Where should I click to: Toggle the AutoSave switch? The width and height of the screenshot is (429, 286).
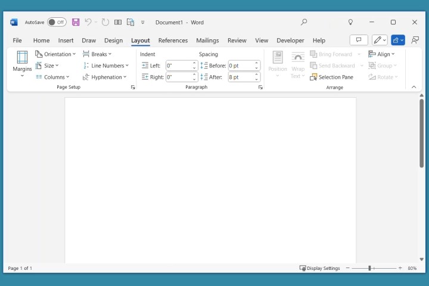(x=57, y=22)
